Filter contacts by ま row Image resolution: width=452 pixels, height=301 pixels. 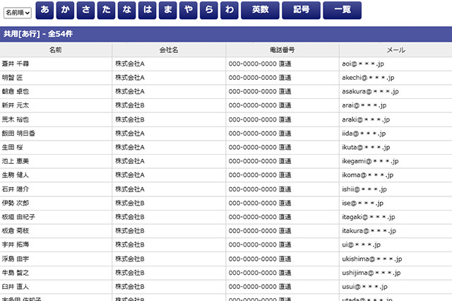168,10
